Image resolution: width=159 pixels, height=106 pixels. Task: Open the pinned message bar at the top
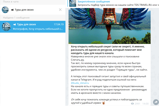pos(112,3)
